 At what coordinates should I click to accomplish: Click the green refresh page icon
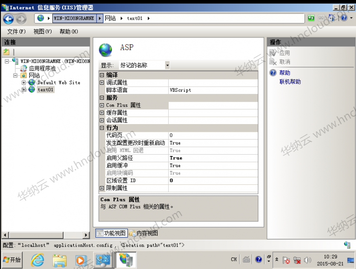[x=311, y=18]
